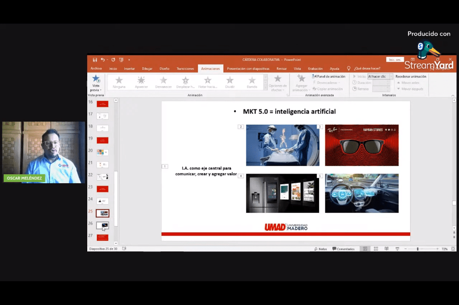Viewport: 459px width, 305px height.
Task: Click the Vista previa star icon
Action: coord(96,79)
